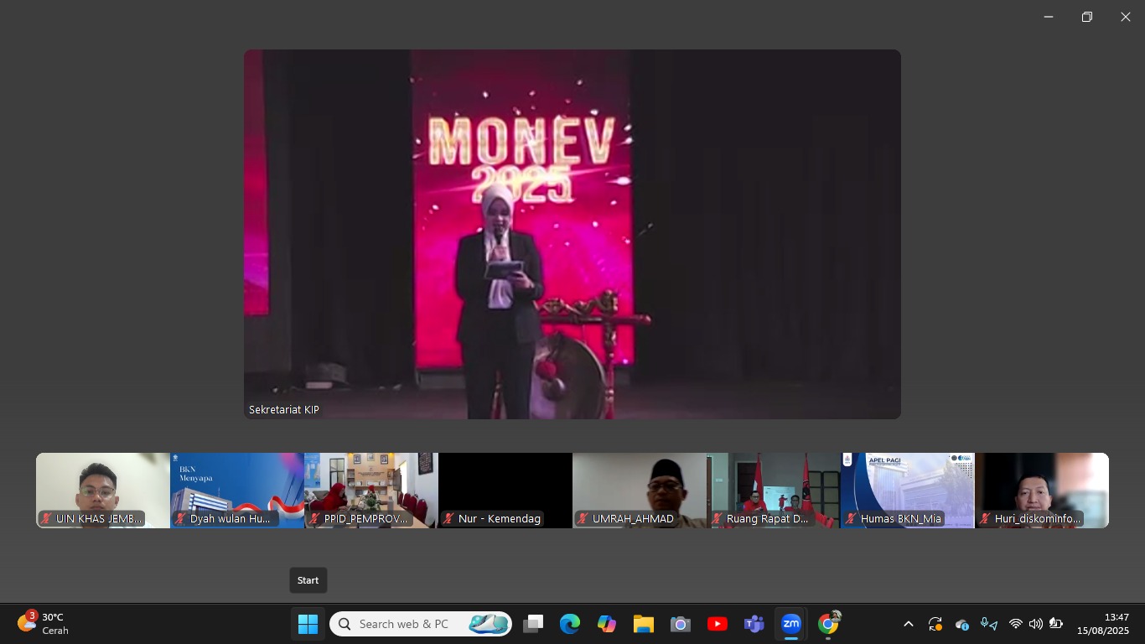The image size is (1145, 644).
Task: Select the UMRAH_AHMAD participant video
Action: click(640, 490)
